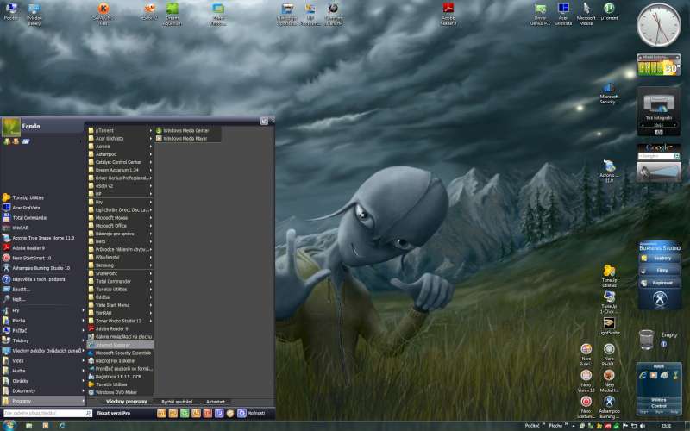Screen dimensions: 690x431
Task: Launch uTorrent from the desktop
Action: (609, 9)
